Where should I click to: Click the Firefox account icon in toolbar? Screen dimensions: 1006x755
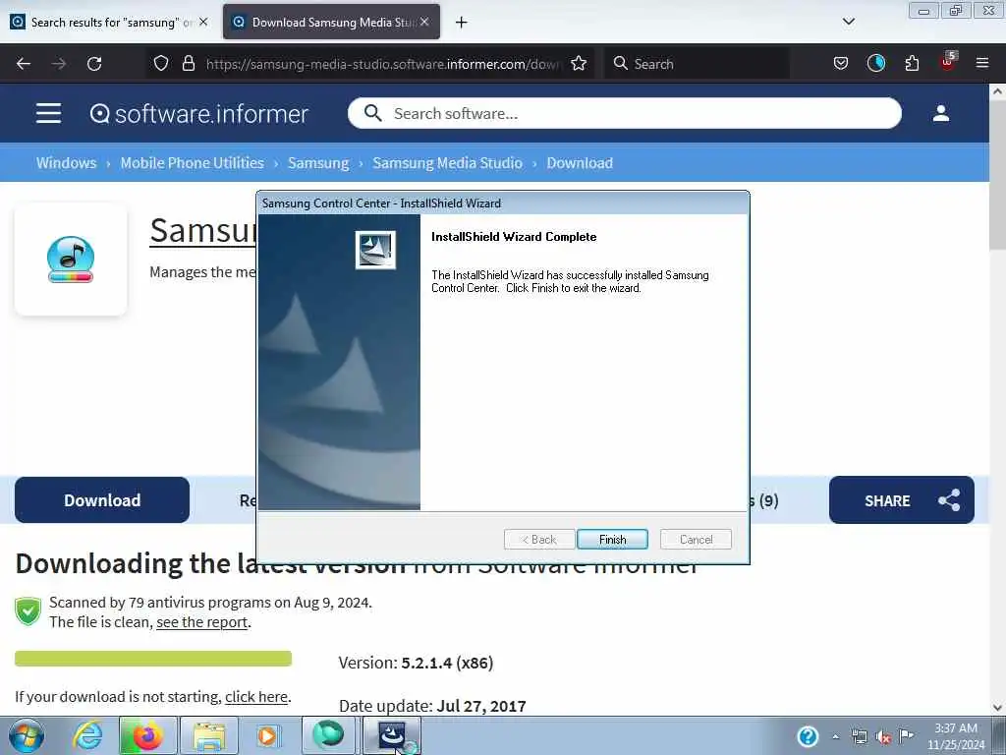[875, 63]
